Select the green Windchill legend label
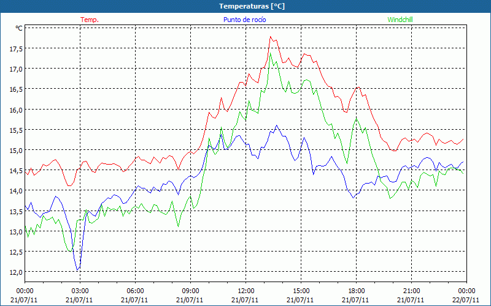The width and height of the screenshot is (491, 306). (x=400, y=20)
